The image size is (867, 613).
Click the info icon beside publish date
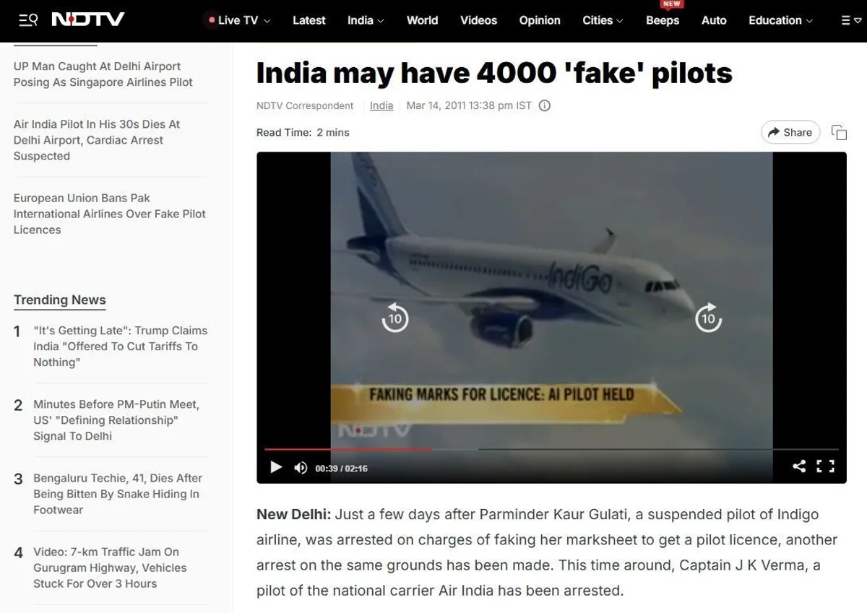[x=545, y=105]
